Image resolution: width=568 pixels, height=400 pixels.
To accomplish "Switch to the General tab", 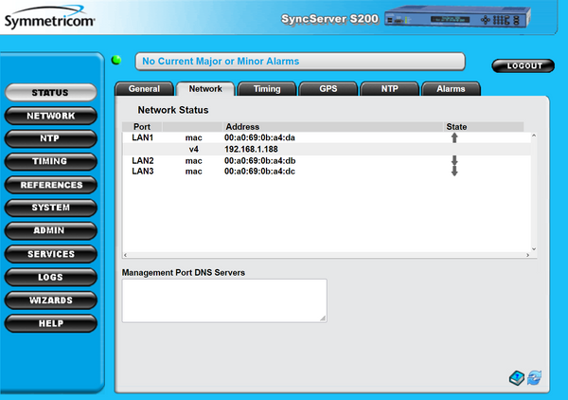I will pyautogui.click(x=144, y=88).
